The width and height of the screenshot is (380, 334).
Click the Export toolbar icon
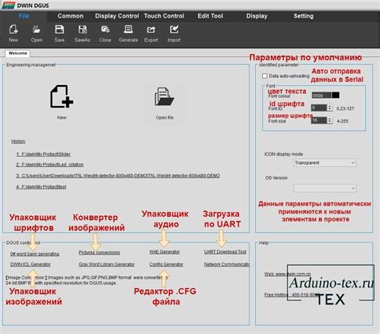point(152,30)
